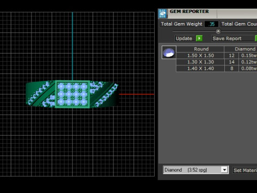This screenshot has width=257, height=193.
Task: Click the 0.15tw weight cell
Action: coord(248,56)
